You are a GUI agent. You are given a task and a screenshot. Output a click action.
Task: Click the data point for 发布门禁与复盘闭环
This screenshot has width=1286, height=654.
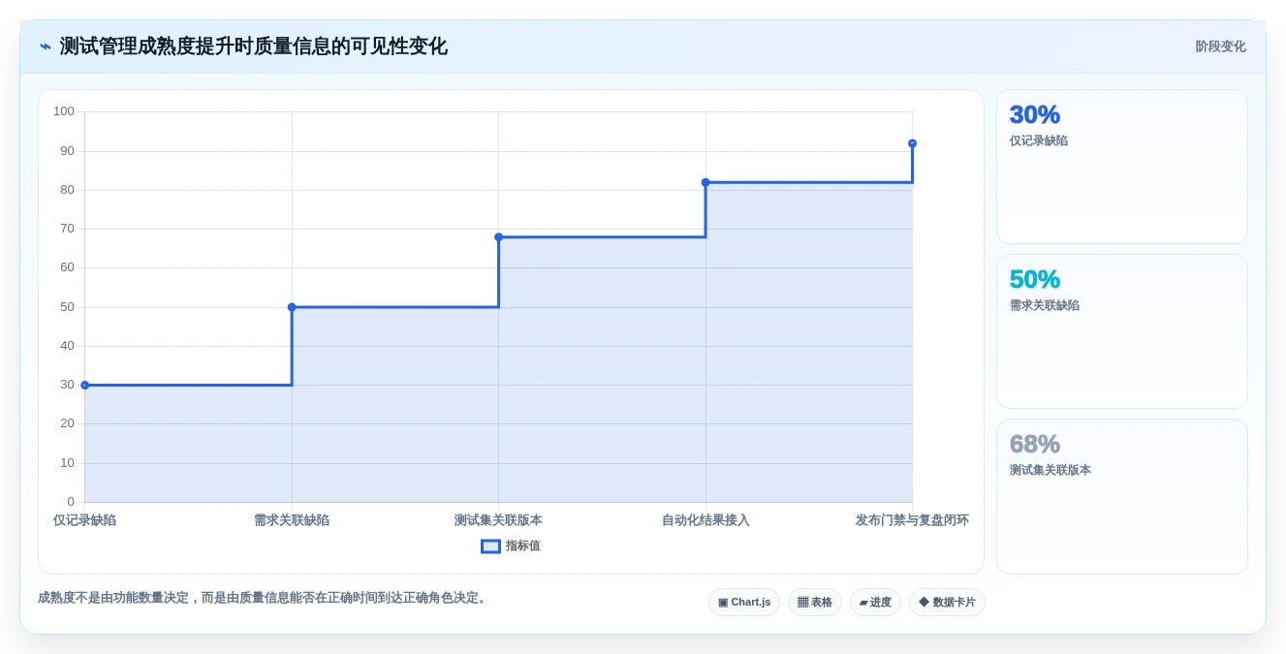click(912, 143)
